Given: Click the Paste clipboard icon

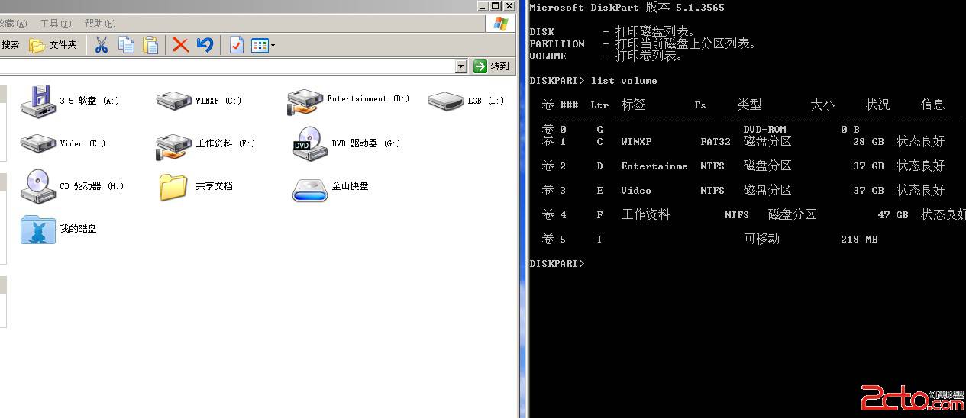Looking at the screenshot, I should 150,45.
